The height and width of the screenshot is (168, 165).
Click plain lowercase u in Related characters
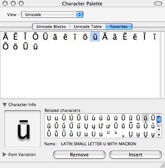(x=56, y=119)
